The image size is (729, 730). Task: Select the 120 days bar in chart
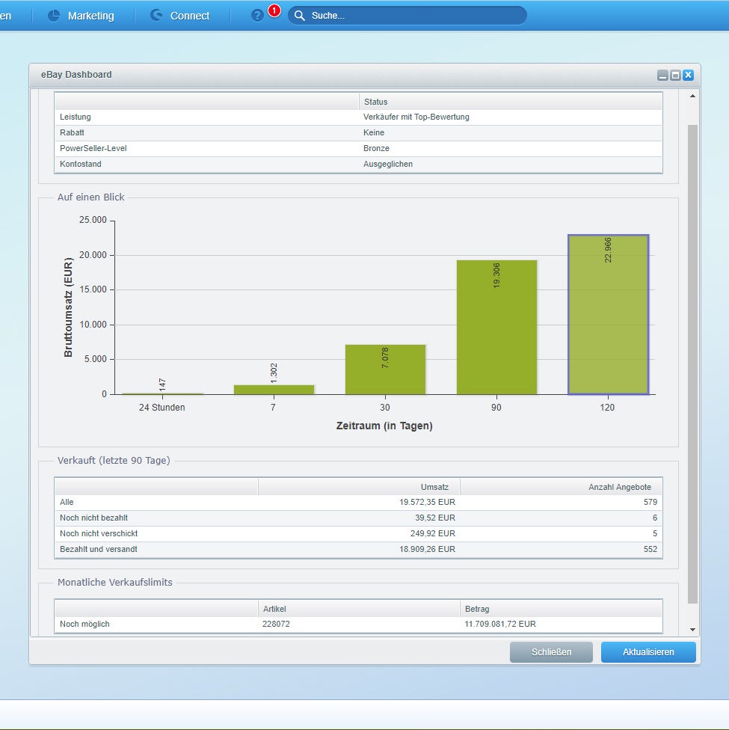(608, 315)
